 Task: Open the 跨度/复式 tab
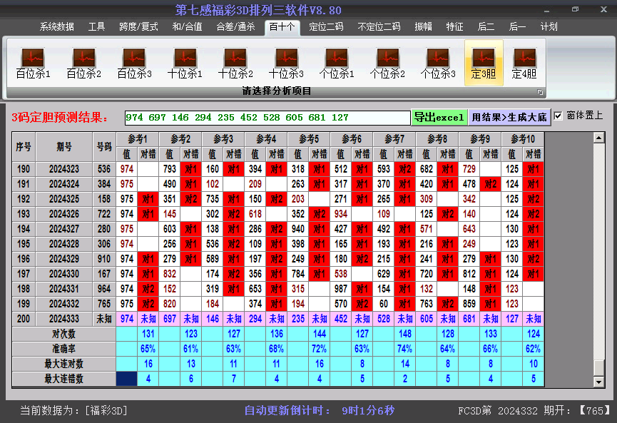(x=138, y=27)
